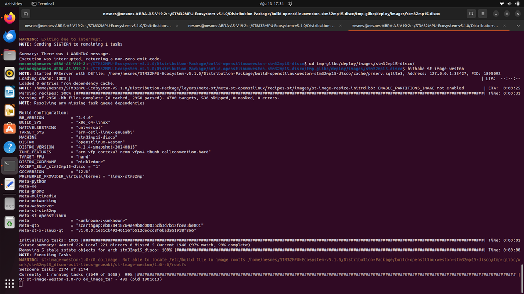Open terminal search magnifier icon
This screenshot has height=294, width=524.
(471, 14)
